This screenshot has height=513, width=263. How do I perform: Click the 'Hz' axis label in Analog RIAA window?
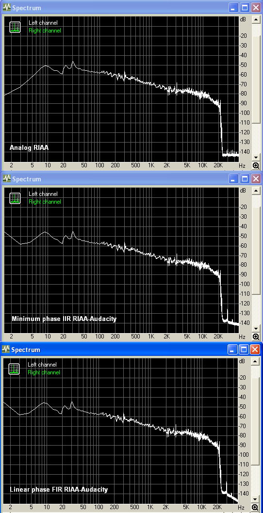[242, 165]
